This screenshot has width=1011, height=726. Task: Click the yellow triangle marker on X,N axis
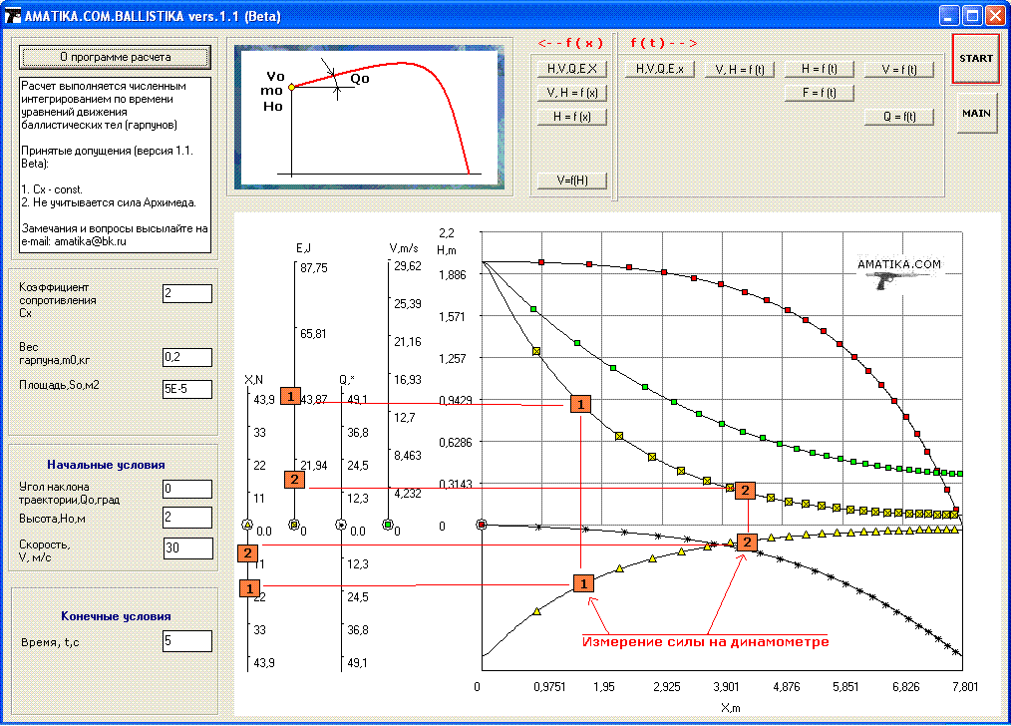(248, 524)
